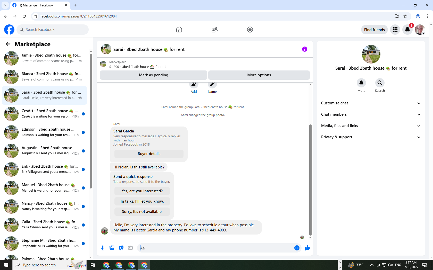Screen dimensions: 433x270
Task: Click Mark as pending button
Action: (154, 75)
